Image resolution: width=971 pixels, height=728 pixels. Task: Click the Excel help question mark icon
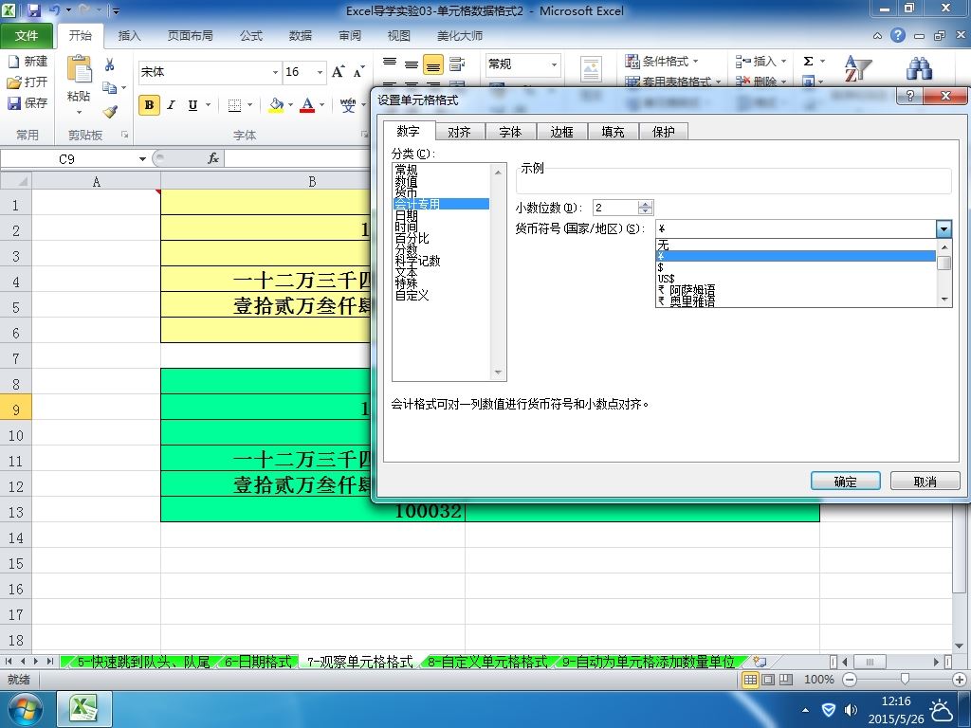click(898, 35)
